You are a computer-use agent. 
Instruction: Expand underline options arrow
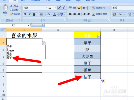(x=37, y=15)
